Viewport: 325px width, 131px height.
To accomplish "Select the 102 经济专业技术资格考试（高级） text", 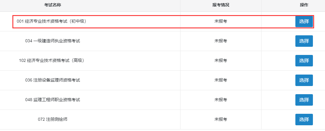I will point(51,61).
